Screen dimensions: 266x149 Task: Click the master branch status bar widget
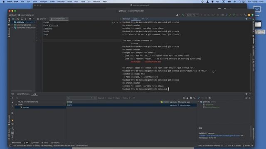point(246,146)
